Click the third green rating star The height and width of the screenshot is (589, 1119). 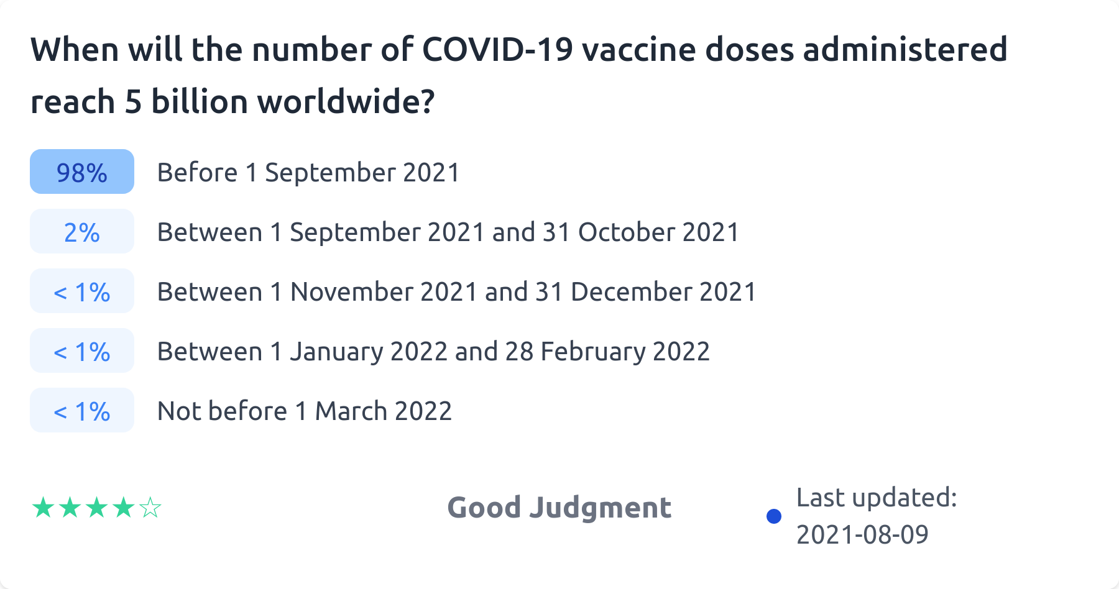[96, 508]
